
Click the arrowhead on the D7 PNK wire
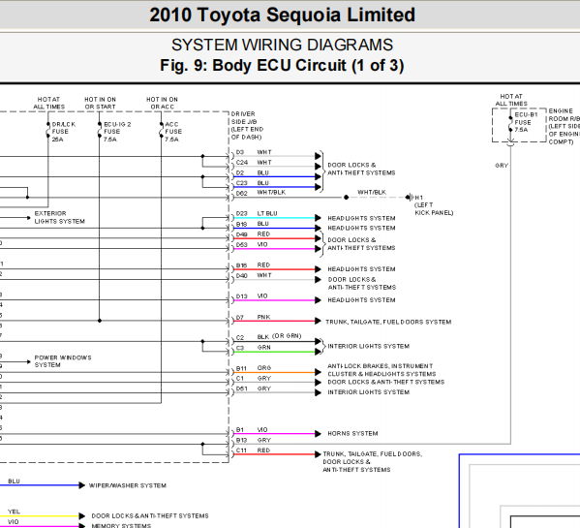click(318, 321)
